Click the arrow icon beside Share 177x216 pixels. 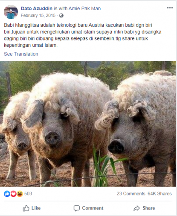136,208
